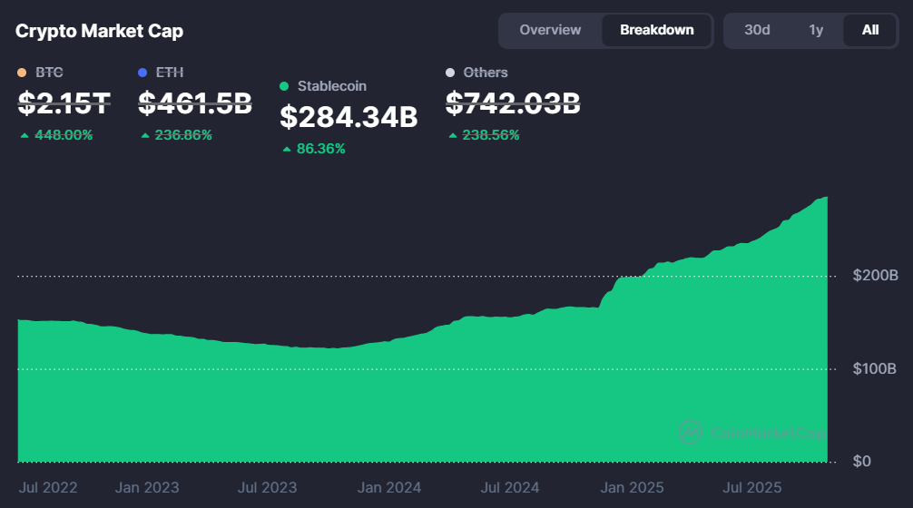This screenshot has width=913, height=508.
Task: Set time range to 1y
Action: 816,30
